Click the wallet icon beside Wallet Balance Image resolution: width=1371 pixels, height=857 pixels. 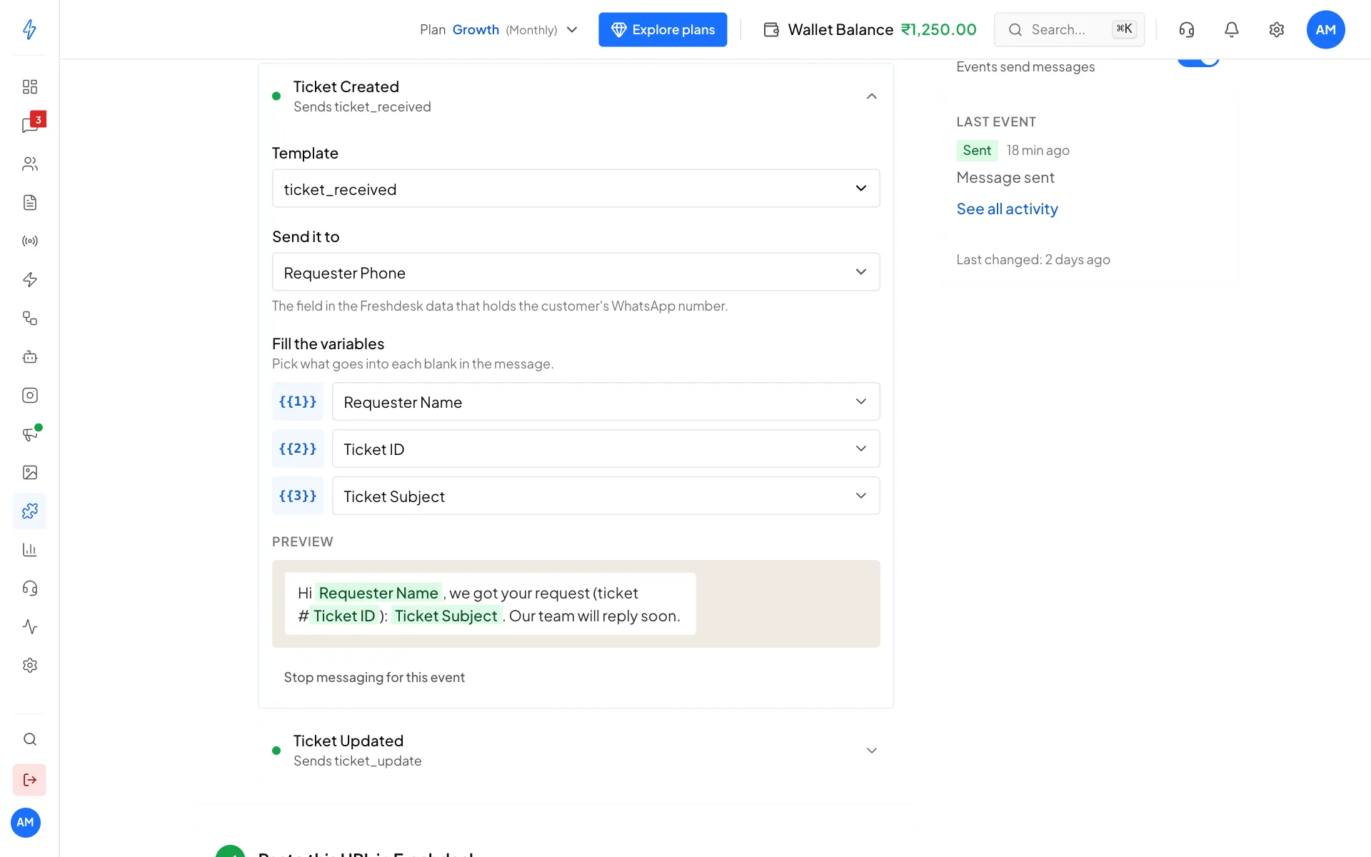pyautogui.click(x=771, y=29)
